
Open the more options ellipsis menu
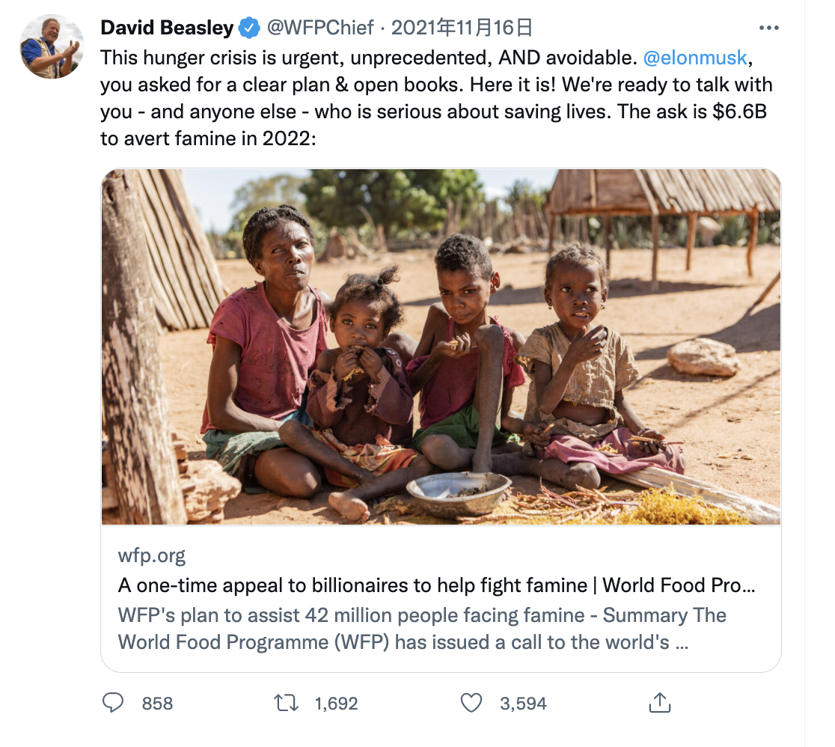pyautogui.click(x=769, y=28)
